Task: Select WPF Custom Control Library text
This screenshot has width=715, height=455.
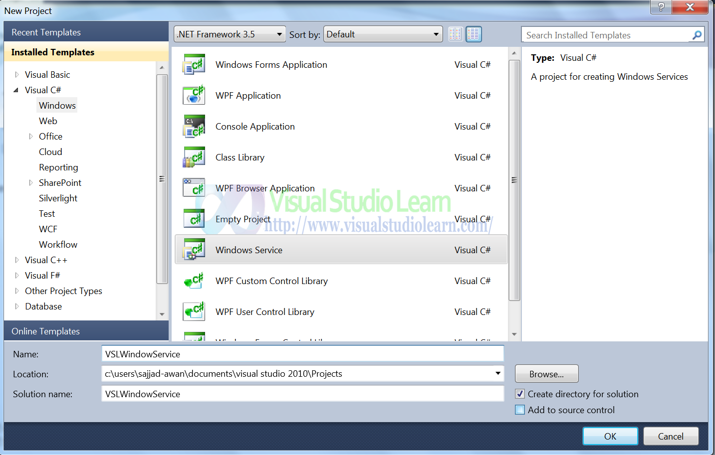Action: coord(271,281)
